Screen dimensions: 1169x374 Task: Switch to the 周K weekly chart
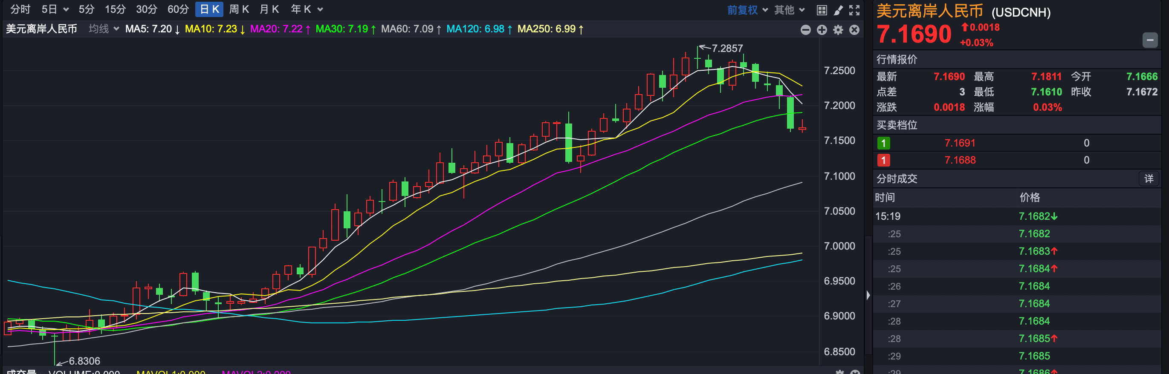[x=239, y=9]
